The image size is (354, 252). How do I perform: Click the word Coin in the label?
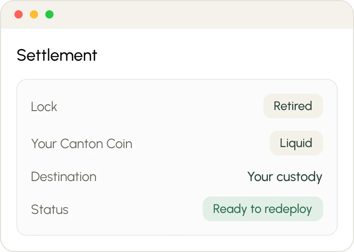(x=119, y=144)
